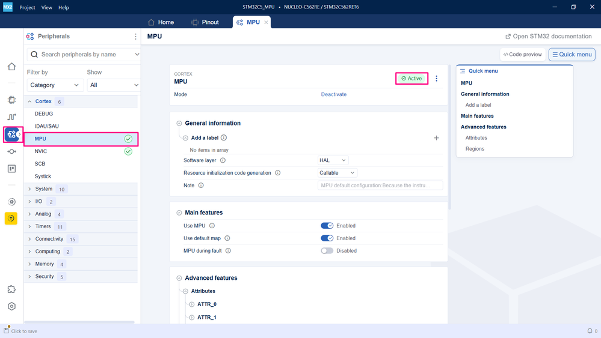Viewport: 601px width, 338px height.
Task: Click the search magnifier icon
Action: coord(34,54)
